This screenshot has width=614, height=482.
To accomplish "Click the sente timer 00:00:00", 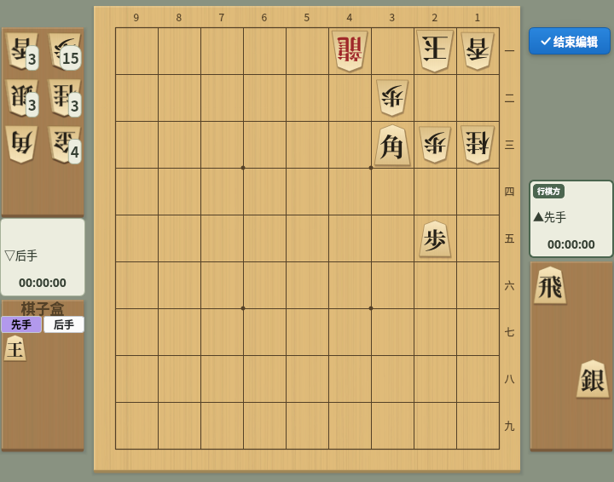I will tap(571, 244).
